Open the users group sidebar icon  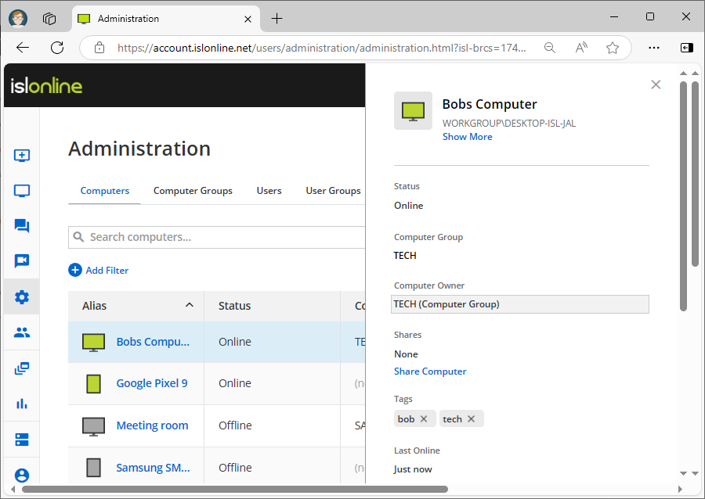[x=22, y=332]
